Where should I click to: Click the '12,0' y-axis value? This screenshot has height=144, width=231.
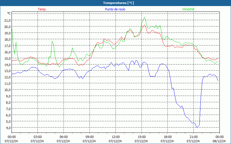8,77
